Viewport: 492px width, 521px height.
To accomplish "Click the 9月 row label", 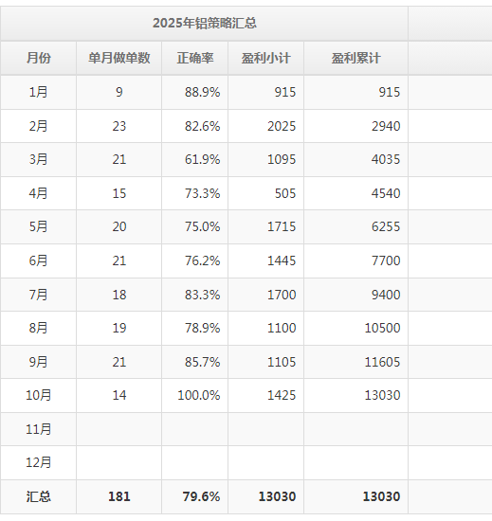I will [x=38, y=362].
